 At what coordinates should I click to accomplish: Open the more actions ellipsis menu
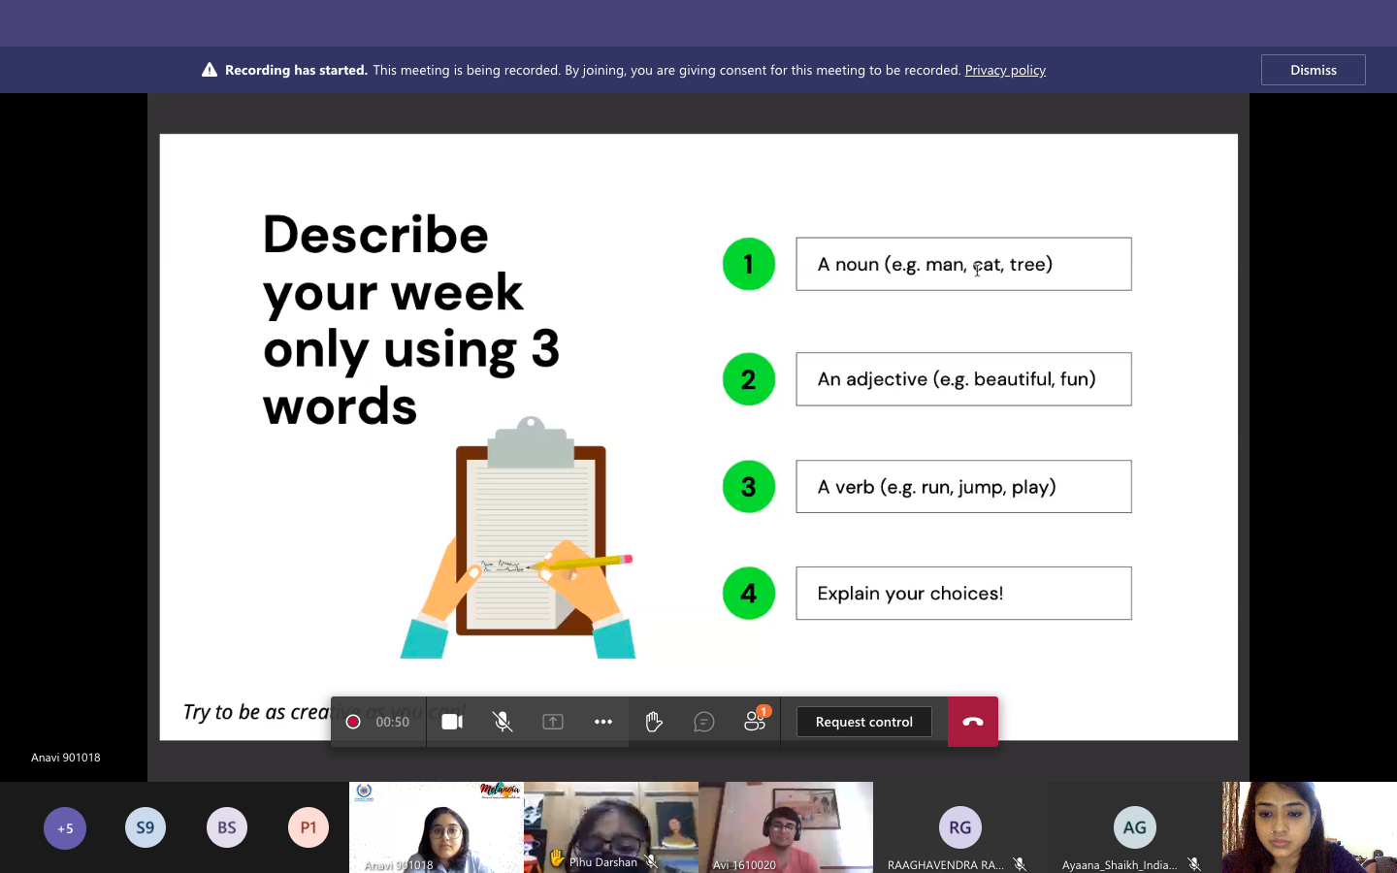[603, 722]
